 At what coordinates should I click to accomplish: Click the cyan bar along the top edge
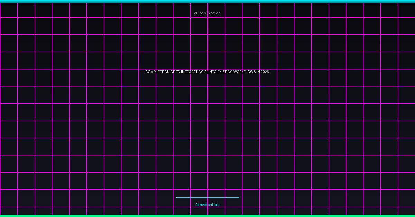coord(207,1)
